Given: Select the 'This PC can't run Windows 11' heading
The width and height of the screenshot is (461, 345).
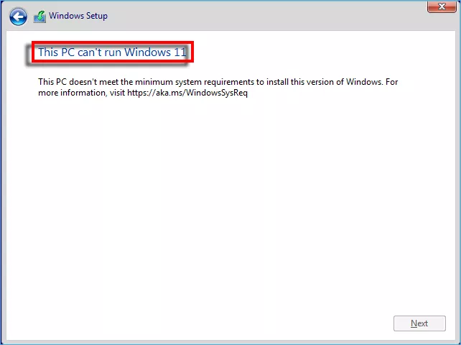Looking at the screenshot, I should point(113,52).
